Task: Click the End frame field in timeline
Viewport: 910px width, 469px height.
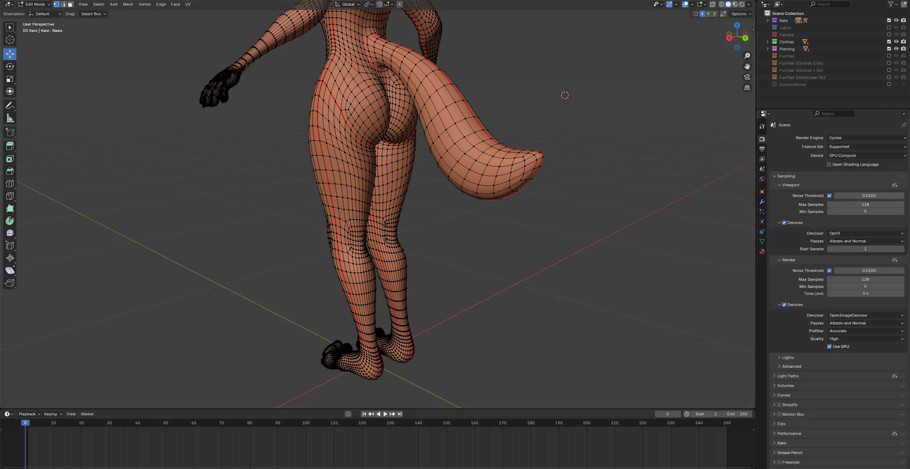Action: (x=737, y=414)
